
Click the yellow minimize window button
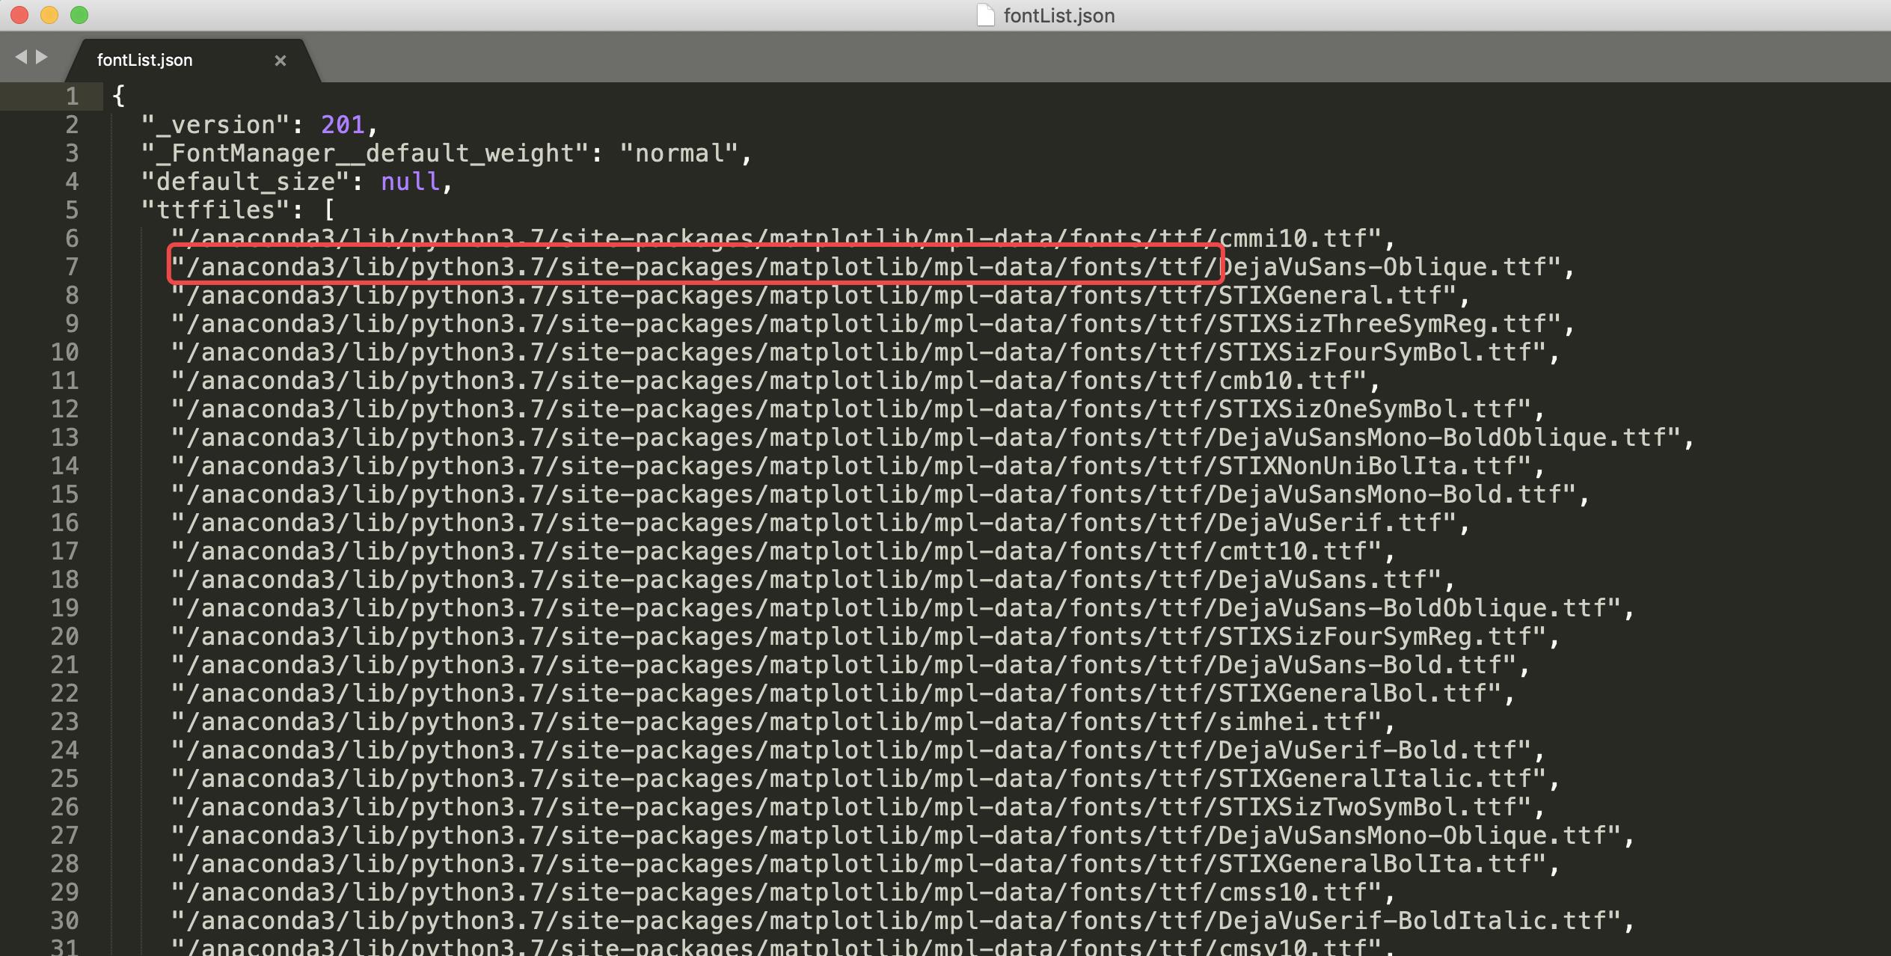click(x=49, y=15)
